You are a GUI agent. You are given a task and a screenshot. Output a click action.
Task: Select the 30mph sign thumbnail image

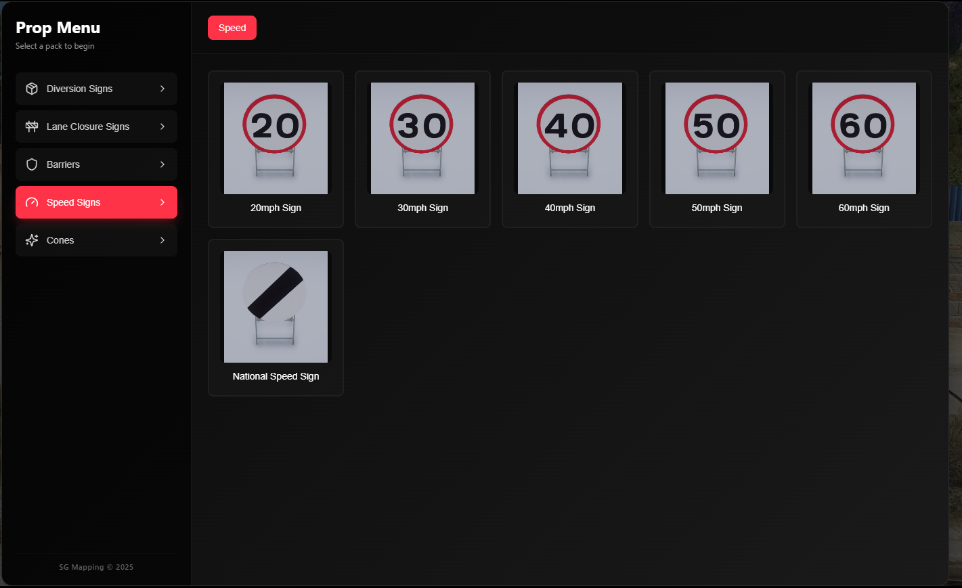[x=422, y=138]
